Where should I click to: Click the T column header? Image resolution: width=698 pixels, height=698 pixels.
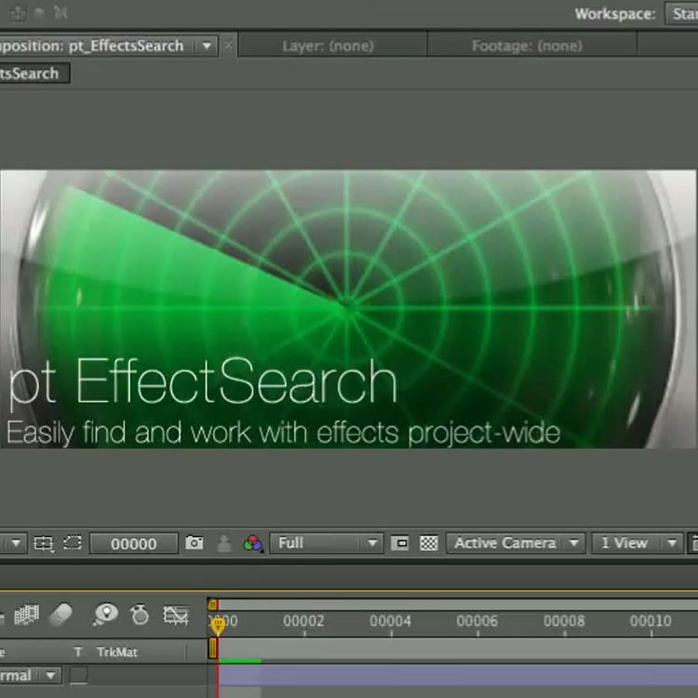click(x=78, y=652)
